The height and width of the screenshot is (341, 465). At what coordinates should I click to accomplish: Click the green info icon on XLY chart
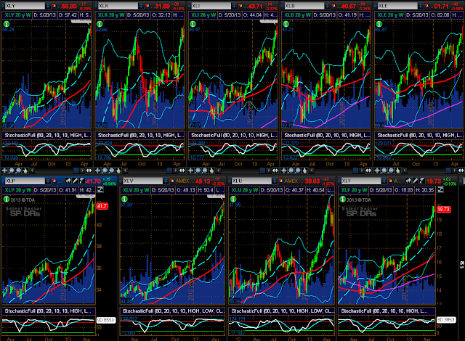click(x=7, y=24)
